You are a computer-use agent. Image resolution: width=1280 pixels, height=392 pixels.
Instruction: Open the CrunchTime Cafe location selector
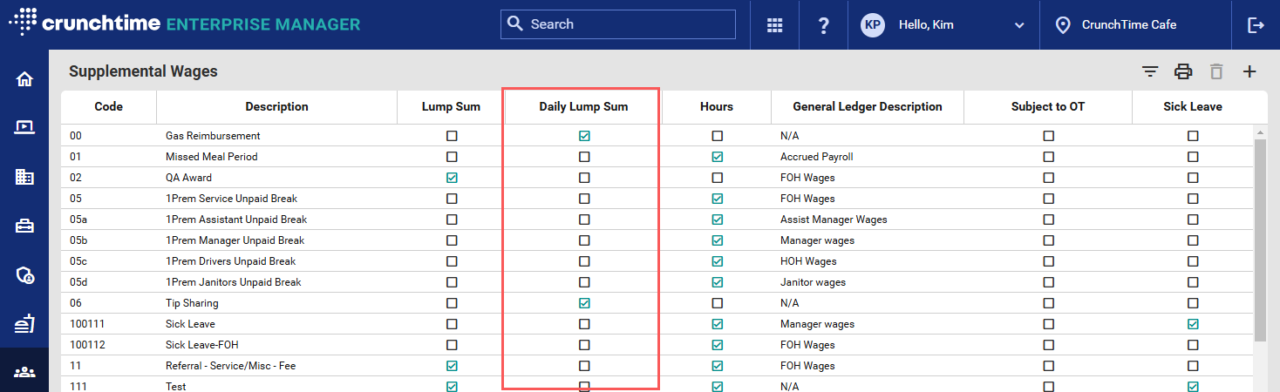tap(1128, 25)
